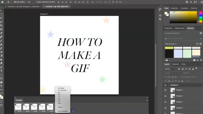Open the View by type dropdown
203x114 pixels.
point(171,44)
